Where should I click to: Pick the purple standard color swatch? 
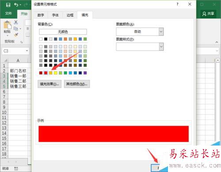coord(85,73)
